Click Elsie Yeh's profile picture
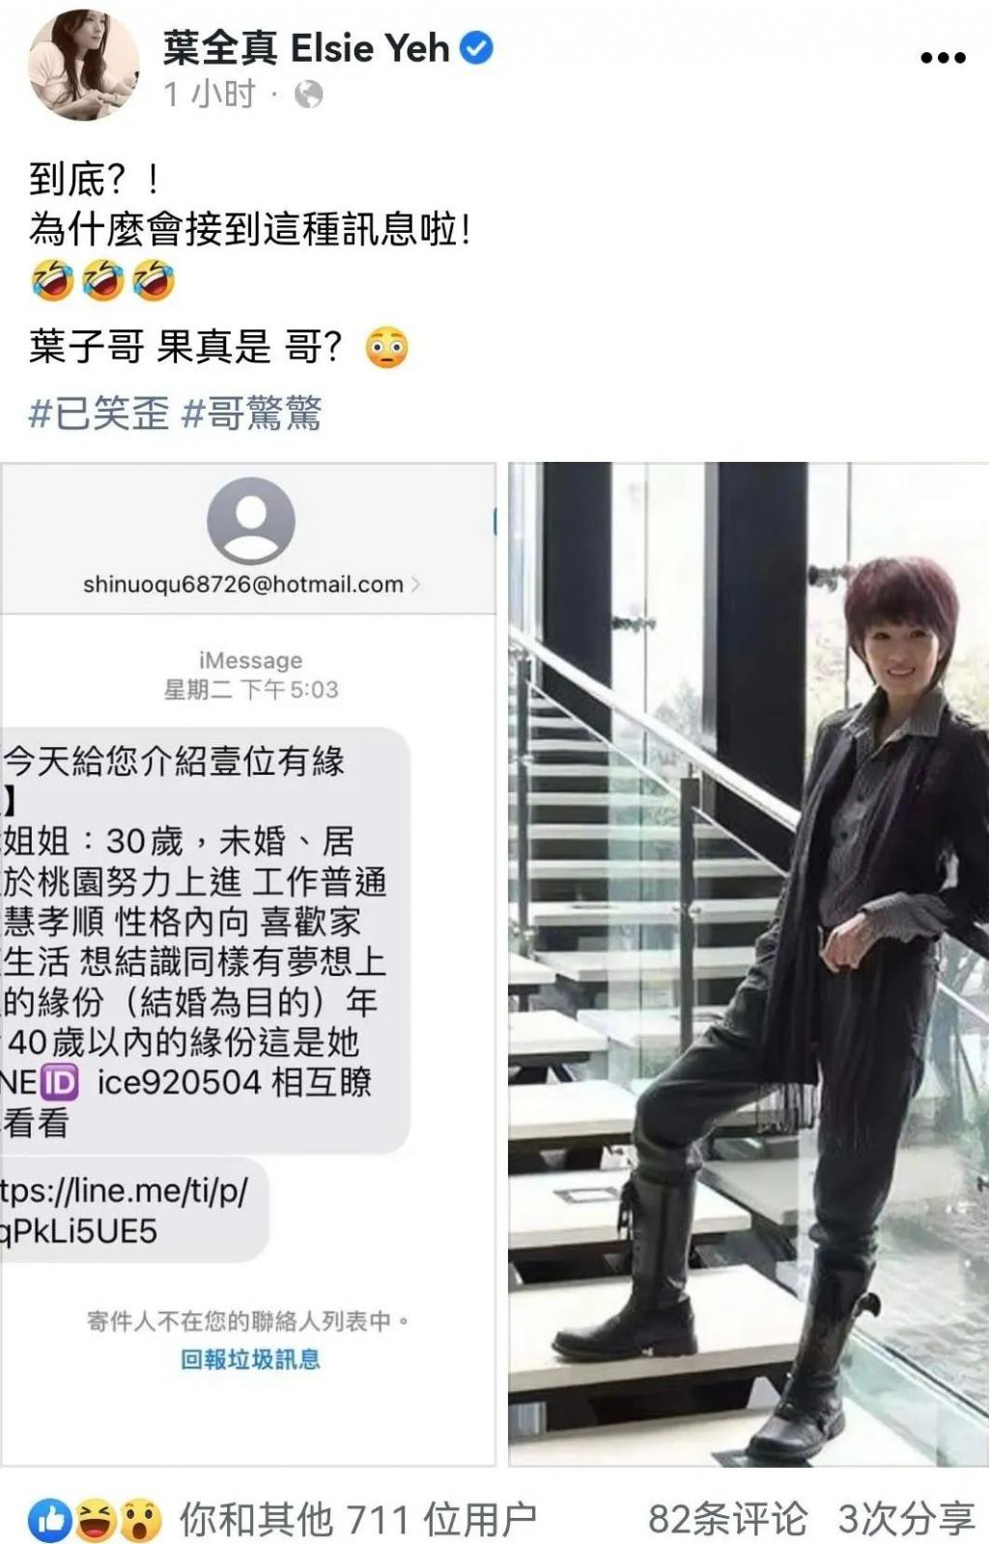Screen dimensions: 989x1544 click(x=83, y=66)
